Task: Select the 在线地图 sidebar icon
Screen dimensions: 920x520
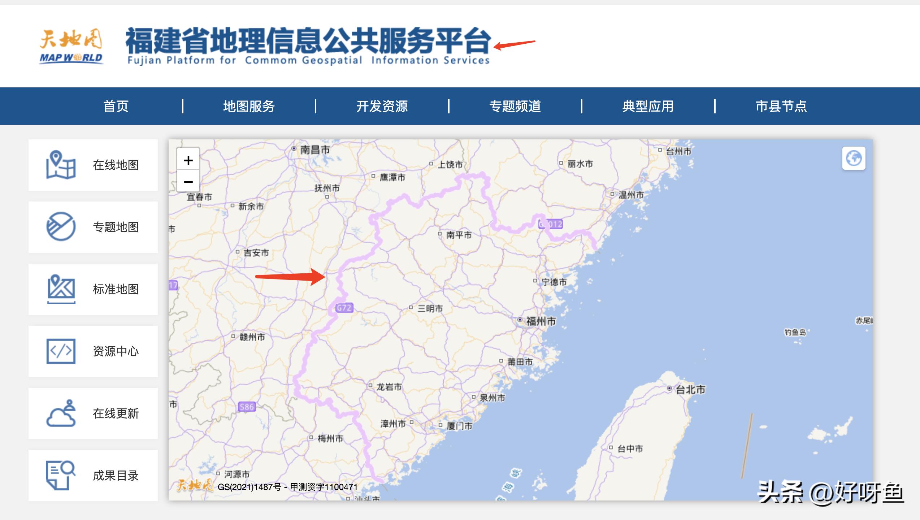Action: pyautogui.click(x=61, y=165)
